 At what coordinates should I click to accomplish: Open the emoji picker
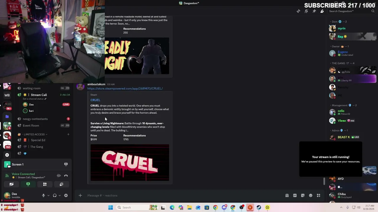tap(311, 196)
